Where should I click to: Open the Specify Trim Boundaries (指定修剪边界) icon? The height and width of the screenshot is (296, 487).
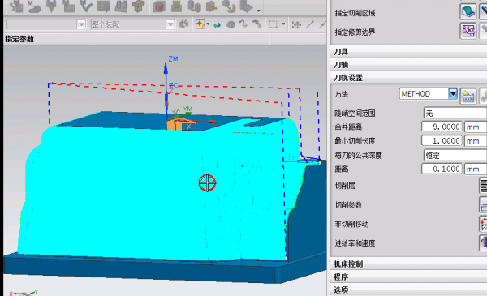pos(468,31)
